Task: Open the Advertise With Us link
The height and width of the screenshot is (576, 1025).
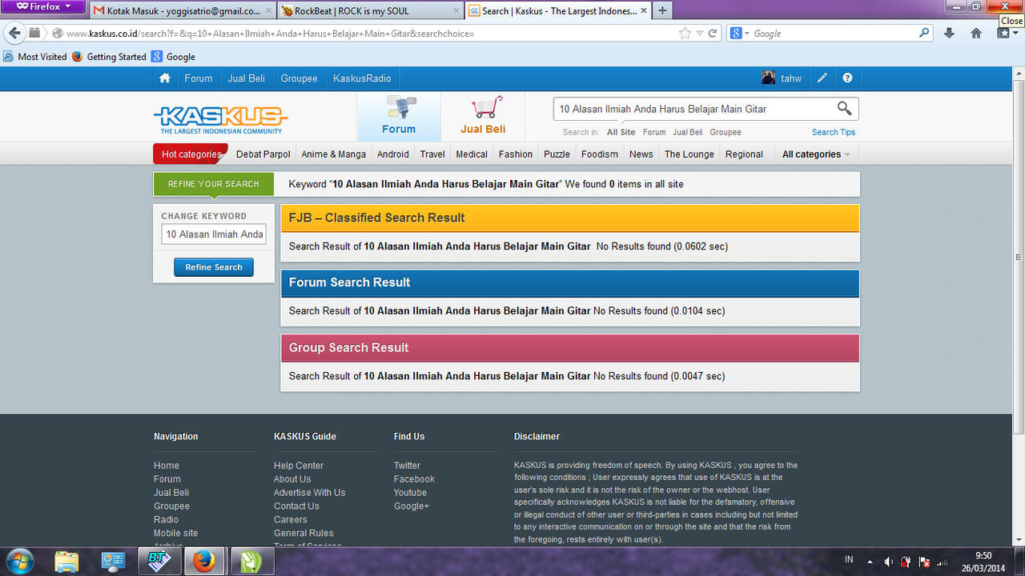Action: pyautogui.click(x=309, y=493)
